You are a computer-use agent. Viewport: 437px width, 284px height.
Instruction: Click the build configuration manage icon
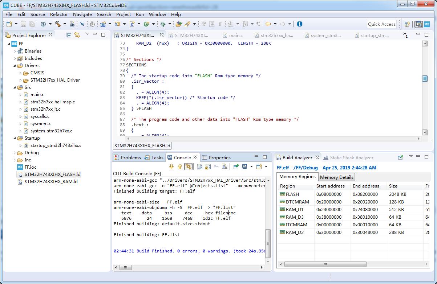tap(43, 24)
